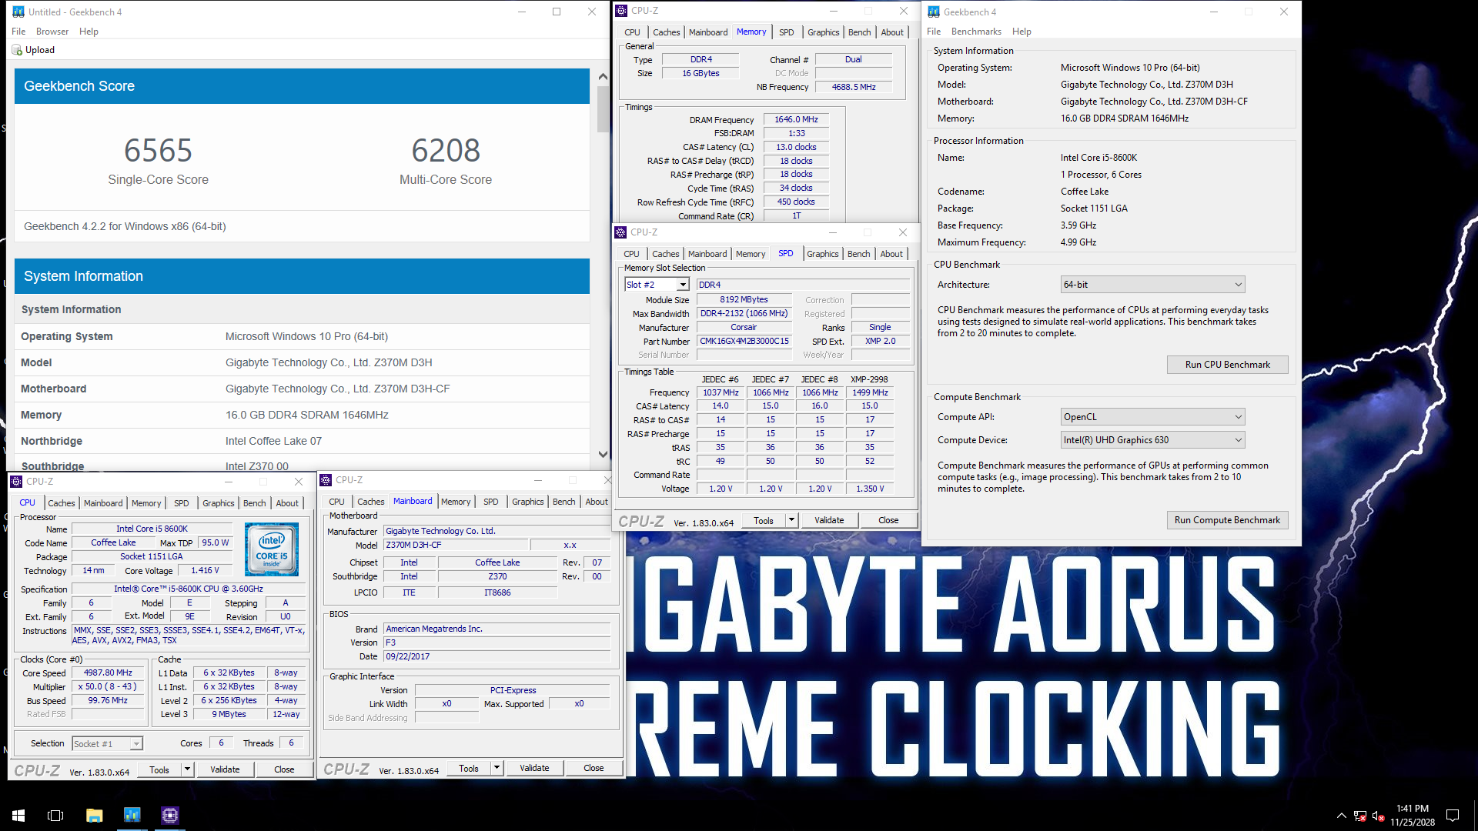Viewport: 1478px width, 831px height.
Task: Click the Core Speed value 4987.80 MHz
Action: point(108,672)
